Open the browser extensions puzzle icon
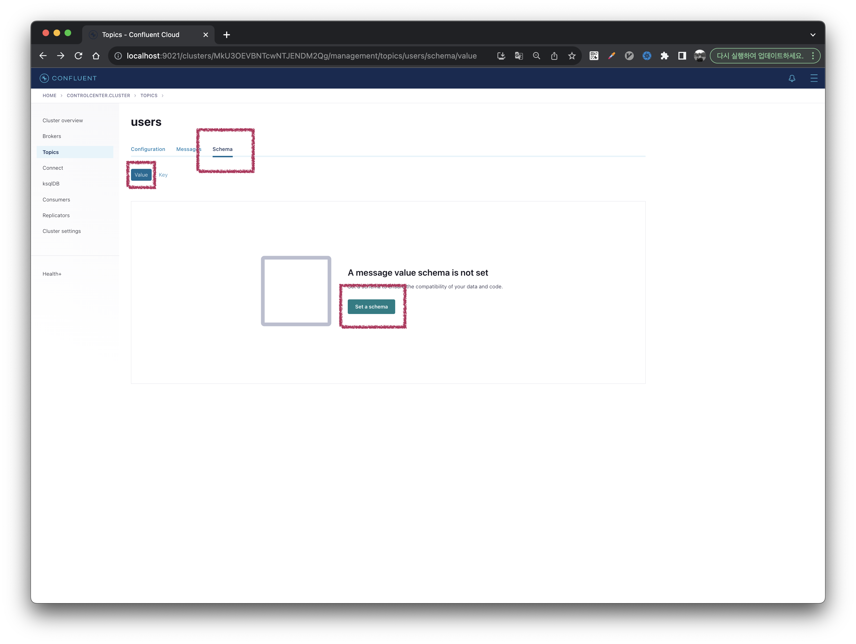Viewport: 856px width, 644px height. [664, 56]
